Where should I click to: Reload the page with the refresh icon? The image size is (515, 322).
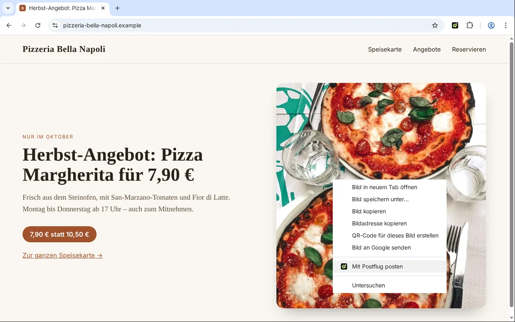coord(38,25)
